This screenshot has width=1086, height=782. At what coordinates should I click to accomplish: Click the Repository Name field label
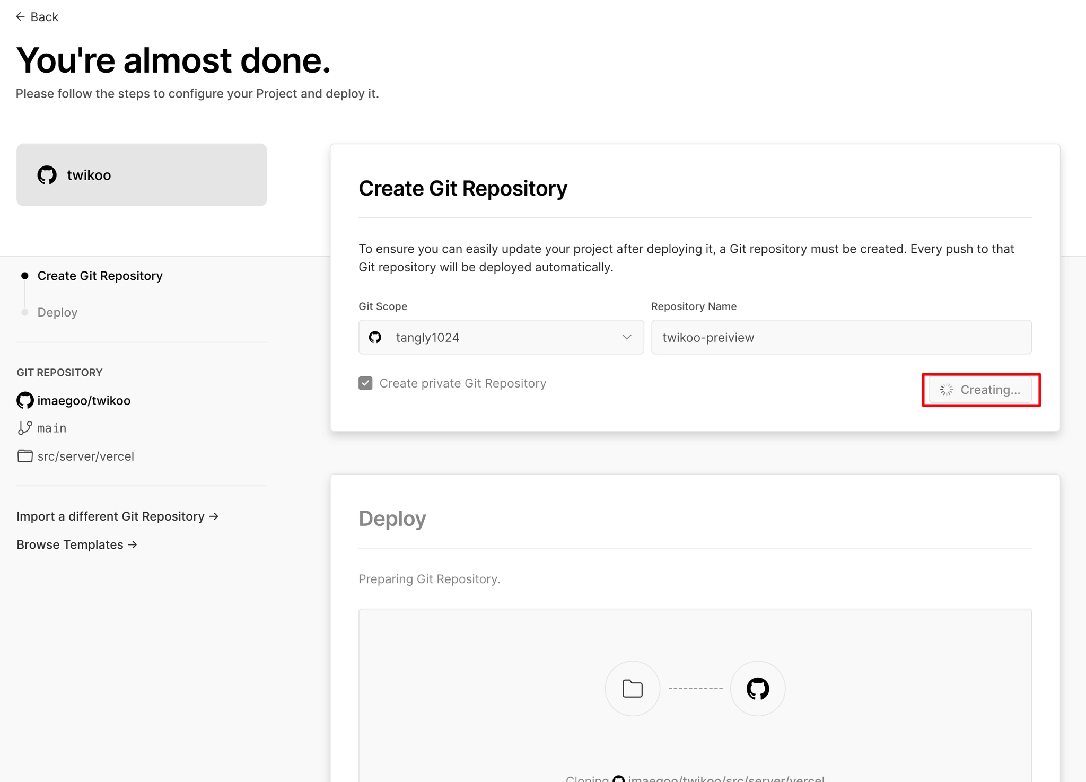pos(694,306)
